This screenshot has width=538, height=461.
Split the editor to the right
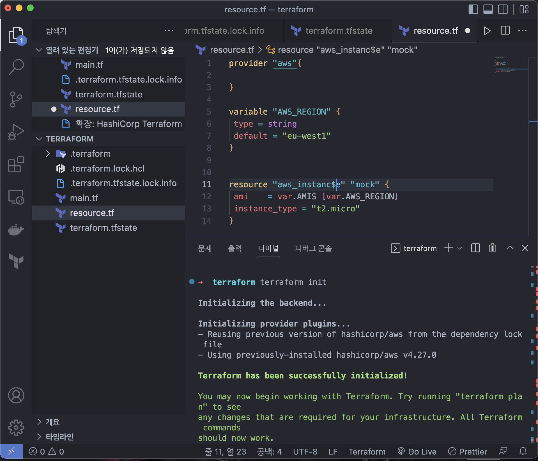[505, 31]
